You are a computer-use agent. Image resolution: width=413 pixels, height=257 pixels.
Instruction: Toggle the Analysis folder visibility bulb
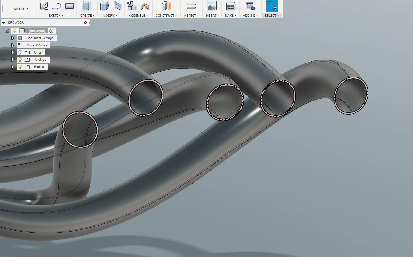[20, 60]
